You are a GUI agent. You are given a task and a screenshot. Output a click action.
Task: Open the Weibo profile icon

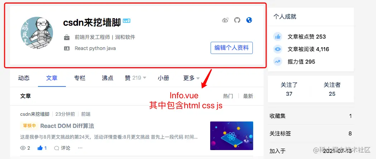click(225, 20)
